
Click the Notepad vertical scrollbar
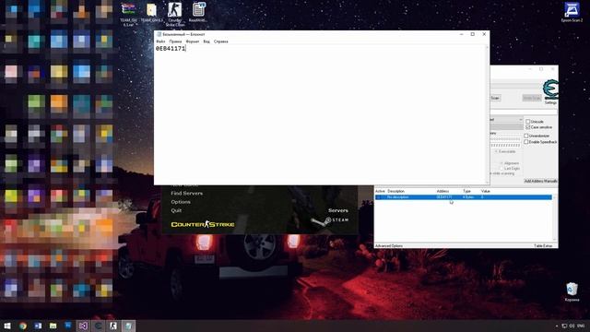pos(488,114)
